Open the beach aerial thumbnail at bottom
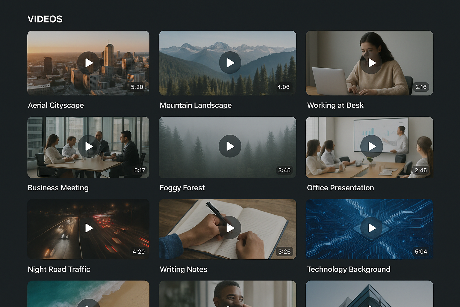 88,294
